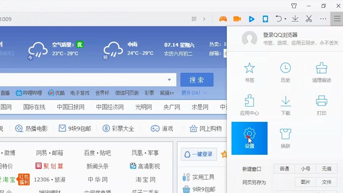Viewport: 343px width, 193px height.
Task: Open the game controller toolbar icon
Action: (223, 19)
